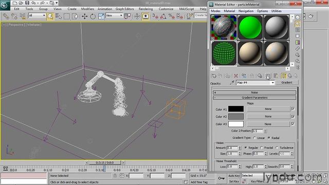Image resolution: width=329 pixels, height=185 pixels.
Task: Toggle the Auto Key button
Action: point(234,176)
